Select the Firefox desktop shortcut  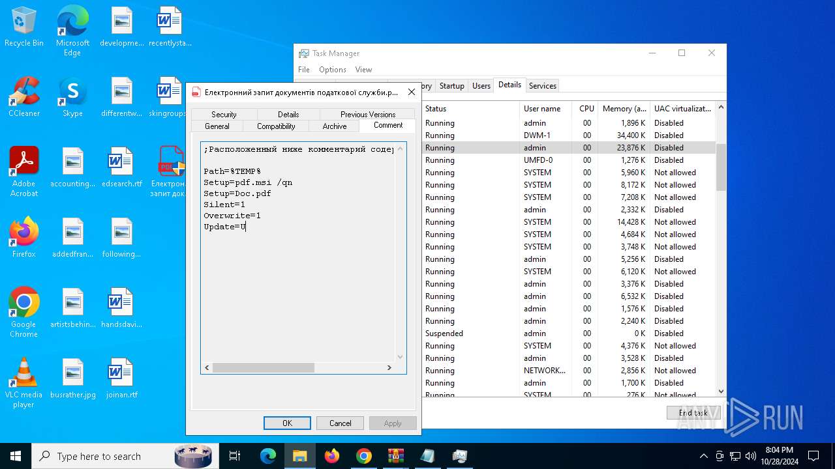(24, 238)
